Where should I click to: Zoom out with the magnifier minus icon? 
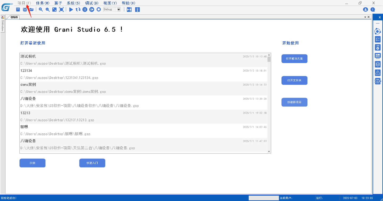pyautogui.click(x=48, y=10)
